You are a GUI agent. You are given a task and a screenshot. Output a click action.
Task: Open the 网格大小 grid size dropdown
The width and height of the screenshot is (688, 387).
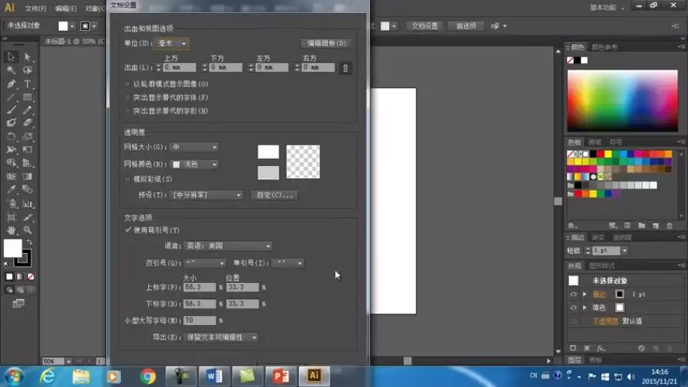194,147
